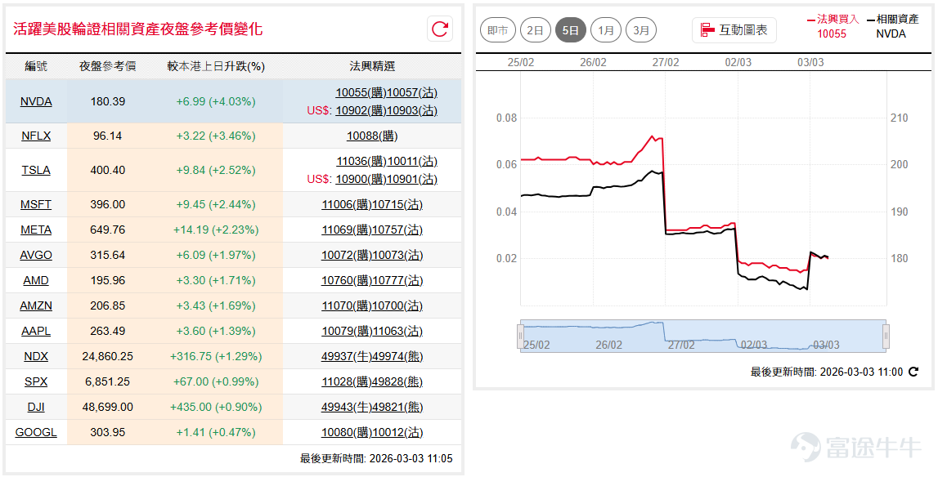Open MSFT call warrant 11006
This screenshot has width=938, height=477.
(347, 204)
